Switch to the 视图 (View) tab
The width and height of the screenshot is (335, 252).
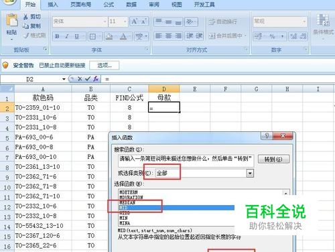click(177, 5)
